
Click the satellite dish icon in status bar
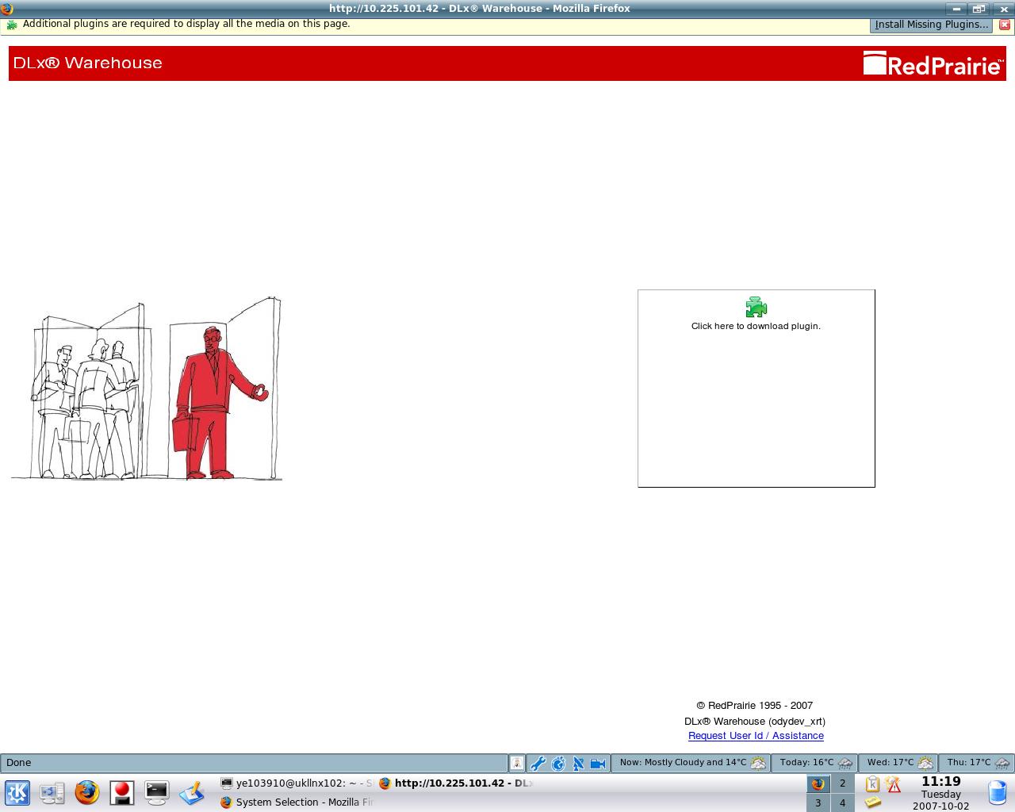pyautogui.click(x=578, y=764)
